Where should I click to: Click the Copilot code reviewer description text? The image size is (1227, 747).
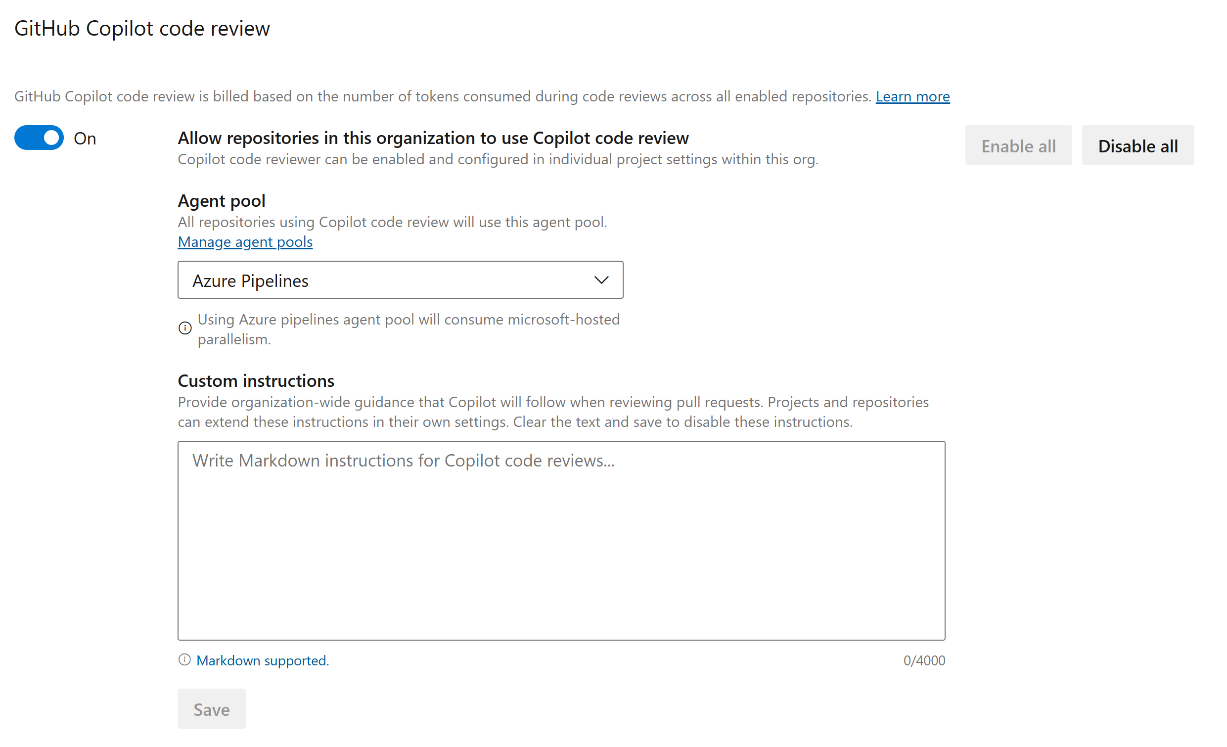click(498, 159)
